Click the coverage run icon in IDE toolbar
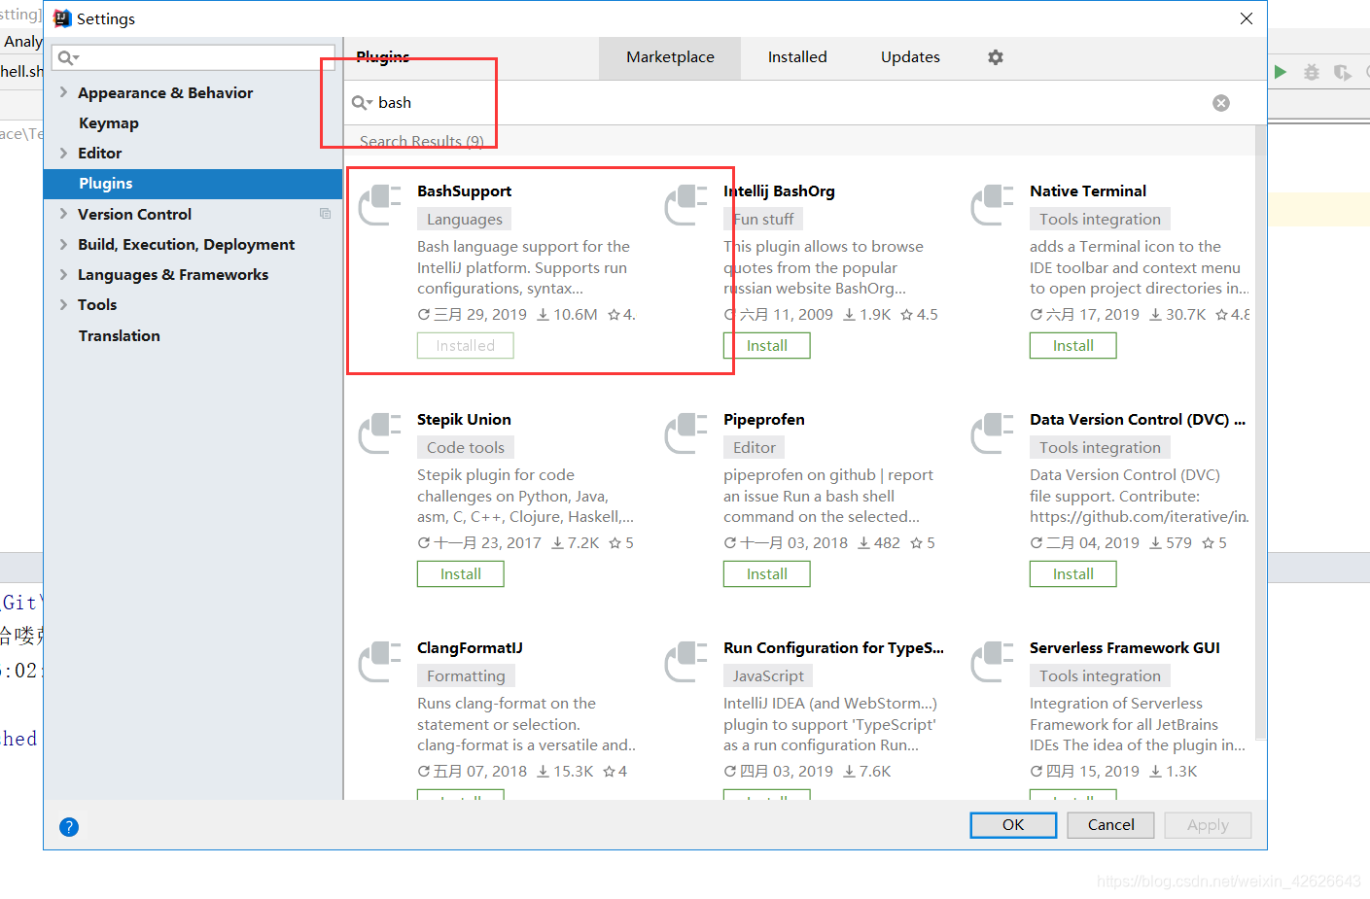Viewport: 1370px width, 899px height. (1343, 72)
